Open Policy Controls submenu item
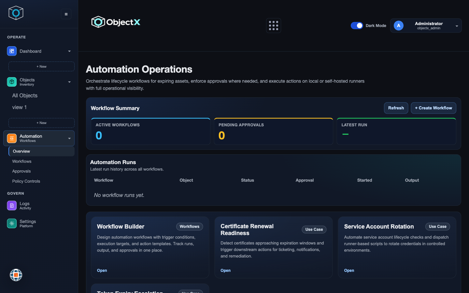 click(x=26, y=181)
